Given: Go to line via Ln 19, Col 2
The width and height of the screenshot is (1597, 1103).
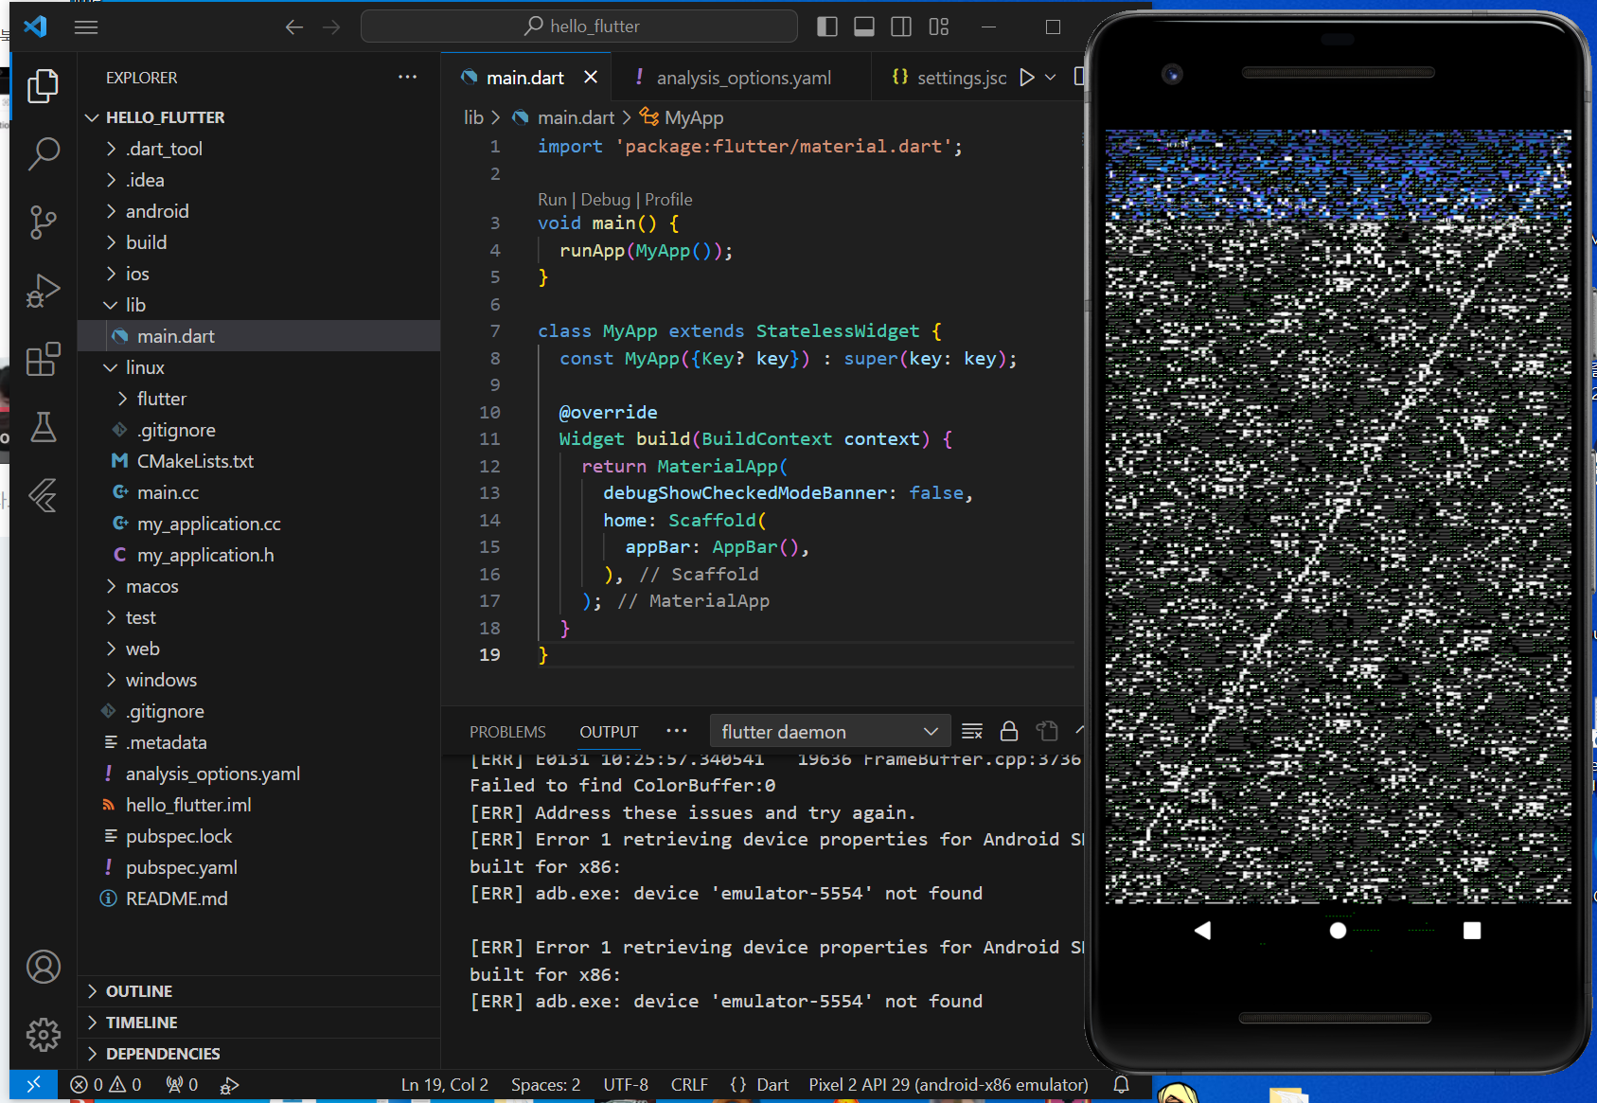Looking at the screenshot, I should [x=445, y=1085].
